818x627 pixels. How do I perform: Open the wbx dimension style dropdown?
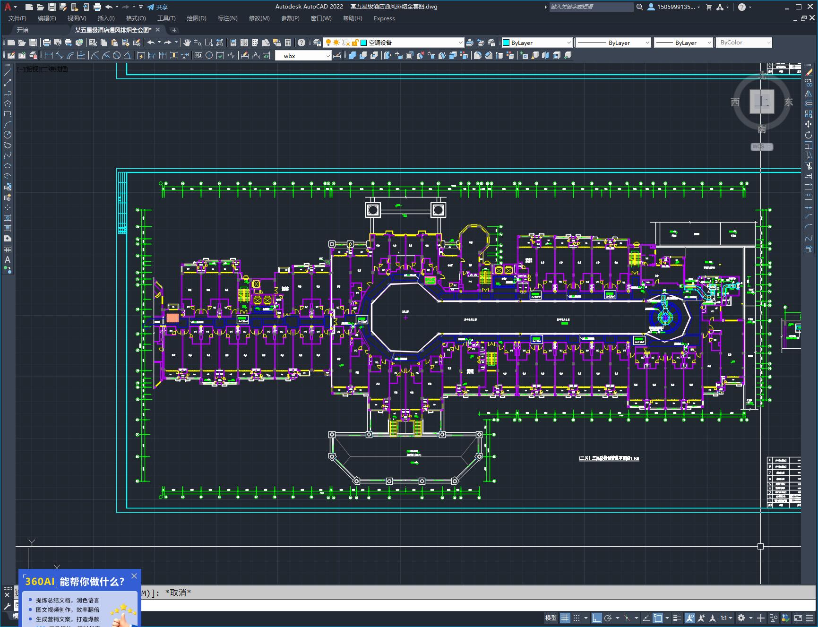327,56
